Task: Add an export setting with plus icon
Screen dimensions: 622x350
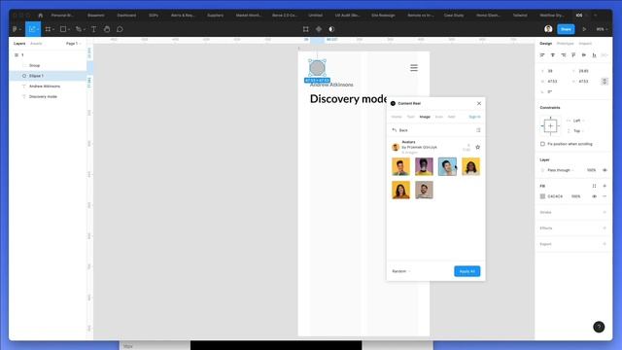Action: (x=605, y=244)
